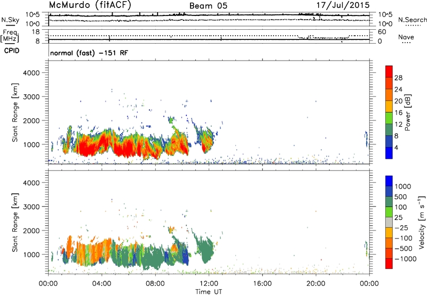Click the power panel 'Slant Range [km]' label
The height and width of the screenshot is (295, 427).
tap(15, 112)
